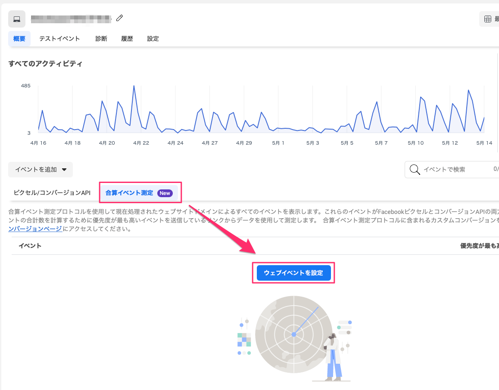Click the pencil edit name icon
499x390 pixels.
point(120,18)
